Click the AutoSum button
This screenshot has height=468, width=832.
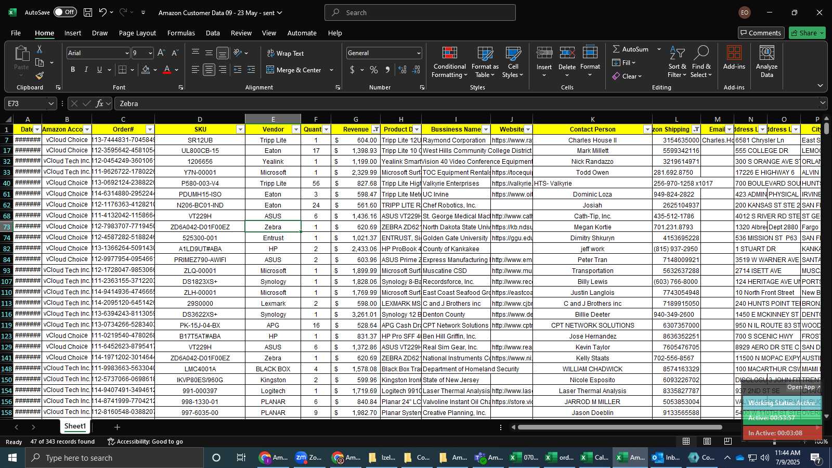[x=630, y=49]
